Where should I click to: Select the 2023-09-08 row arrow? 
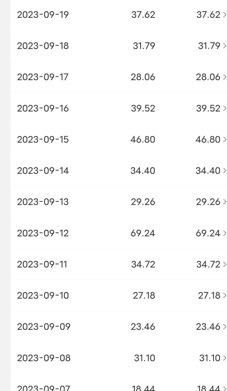coord(225,358)
